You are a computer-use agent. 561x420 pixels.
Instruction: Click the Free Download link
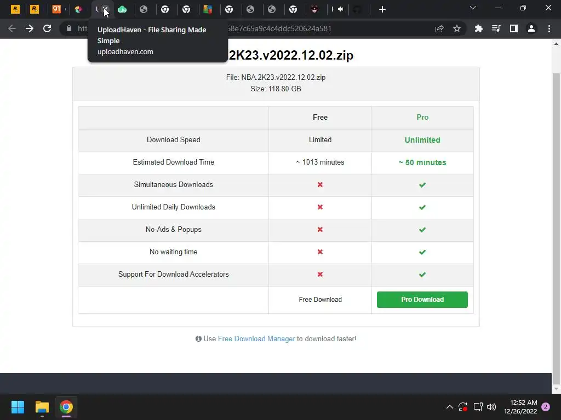tap(320, 300)
